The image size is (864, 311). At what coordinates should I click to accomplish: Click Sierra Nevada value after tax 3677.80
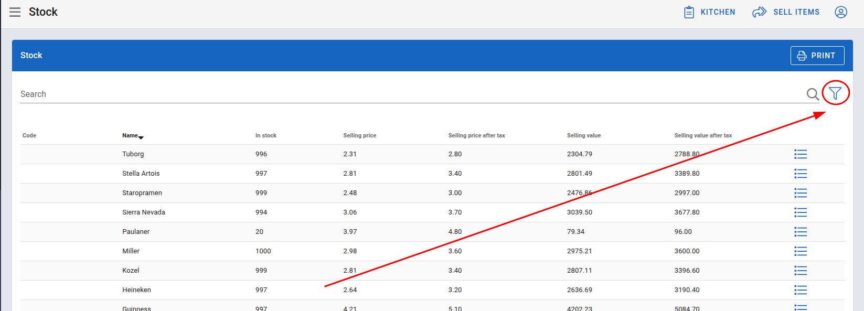pos(687,212)
